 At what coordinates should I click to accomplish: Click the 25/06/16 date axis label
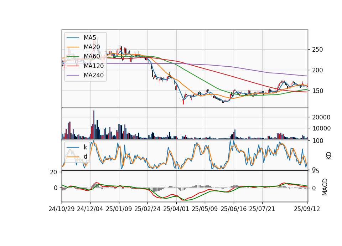234,209
